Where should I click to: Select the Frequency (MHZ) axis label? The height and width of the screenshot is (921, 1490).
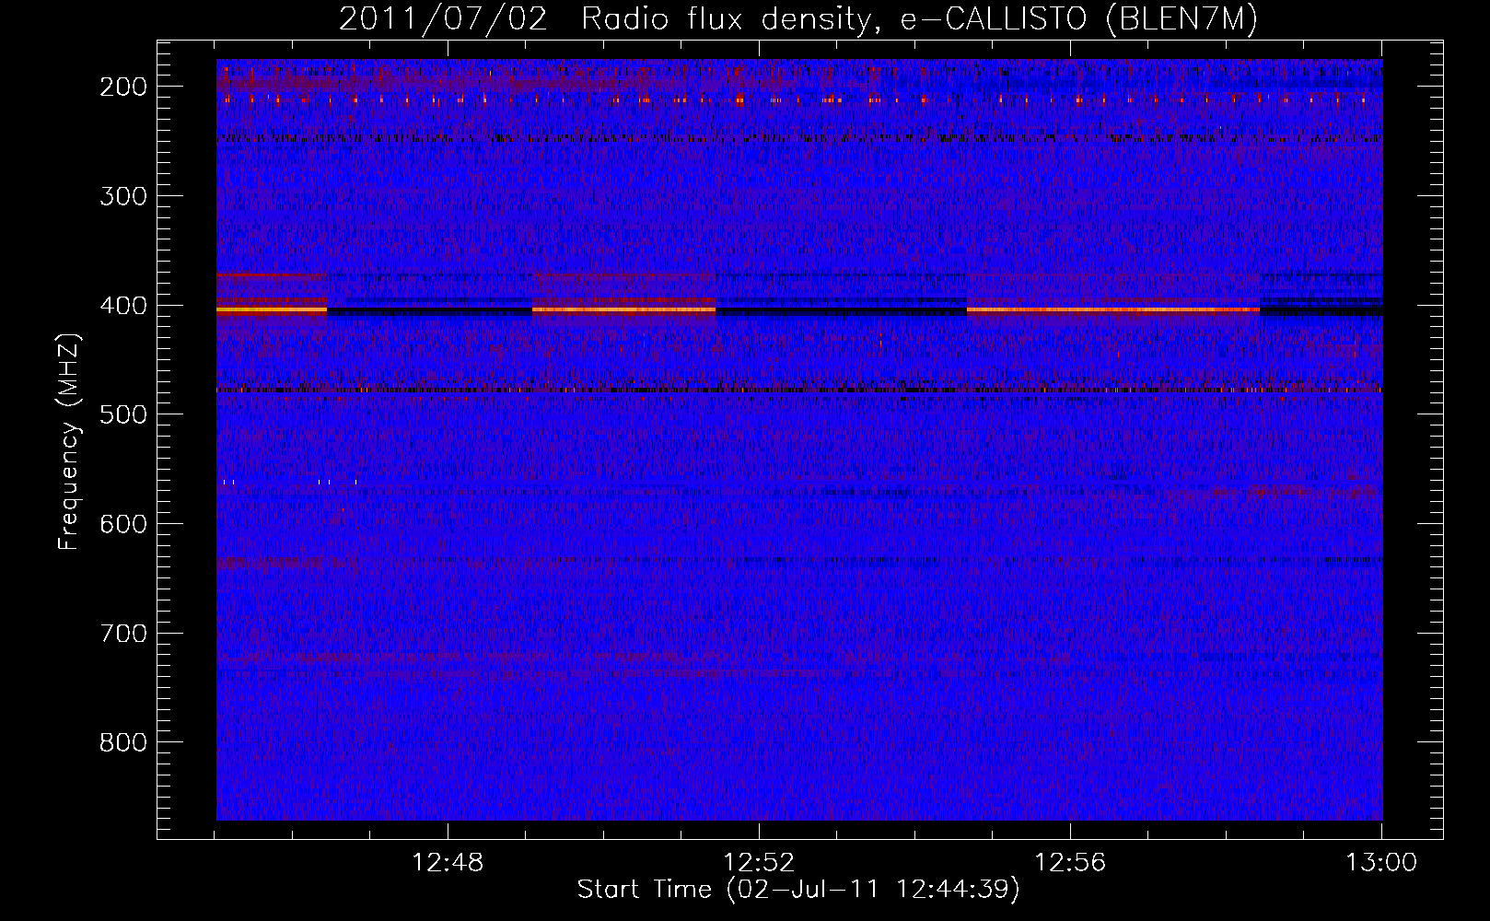[69, 441]
